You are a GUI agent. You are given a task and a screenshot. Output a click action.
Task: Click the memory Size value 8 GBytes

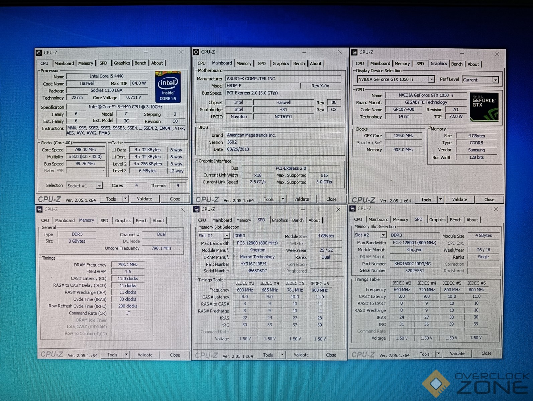[77, 241]
